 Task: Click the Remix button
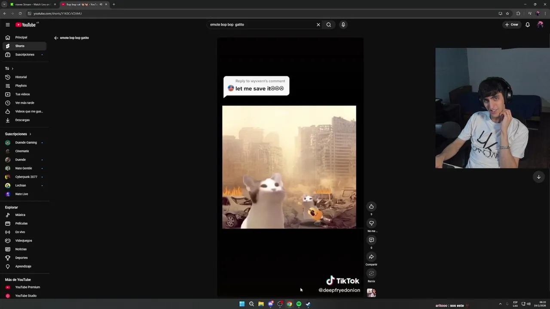click(371, 273)
